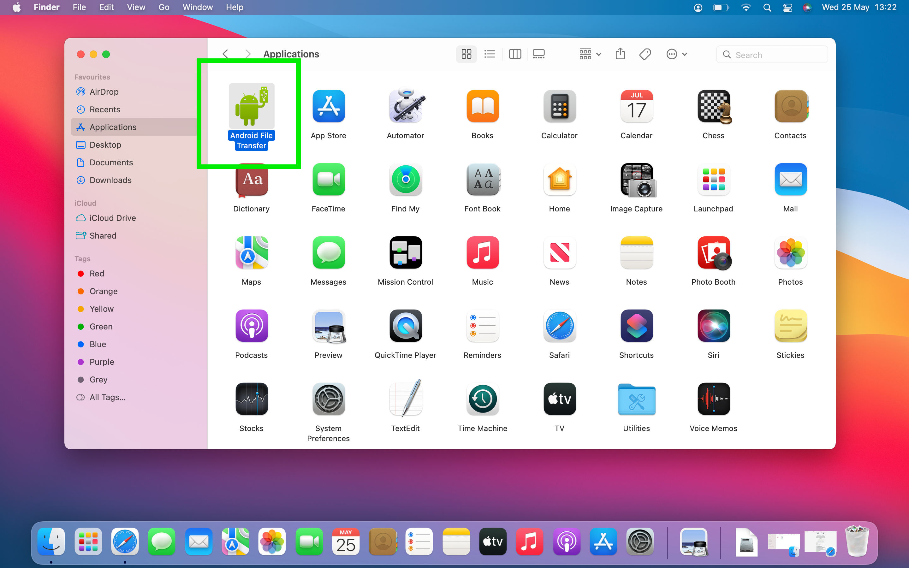Select the Stickies app icon
The image size is (909, 568).
point(791,326)
